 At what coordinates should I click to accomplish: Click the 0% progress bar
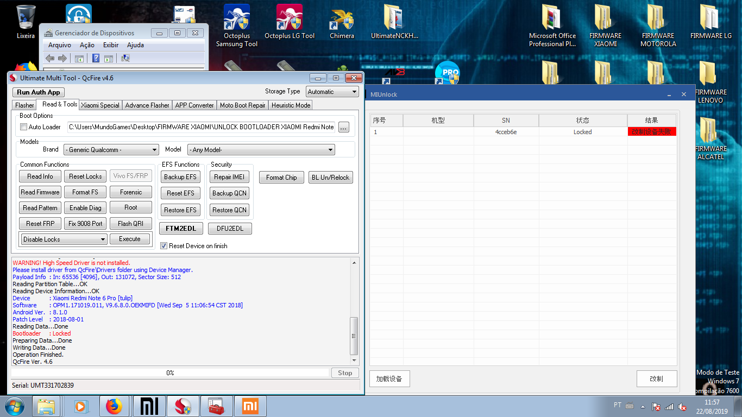tap(170, 373)
